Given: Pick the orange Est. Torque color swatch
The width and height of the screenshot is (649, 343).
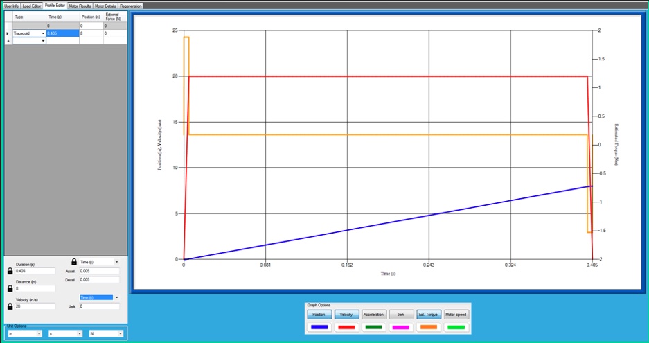Looking at the screenshot, I should pyautogui.click(x=429, y=327).
